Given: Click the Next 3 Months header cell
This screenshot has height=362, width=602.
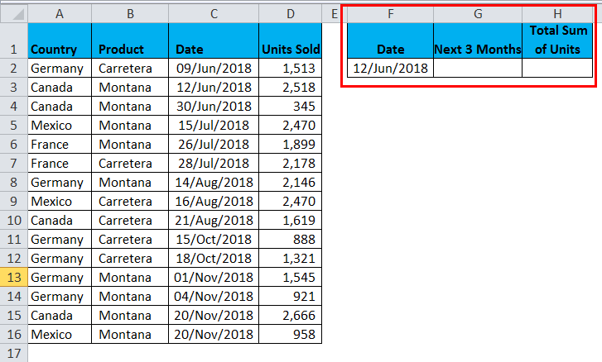Looking at the screenshot, I should (x=478, y=49).
